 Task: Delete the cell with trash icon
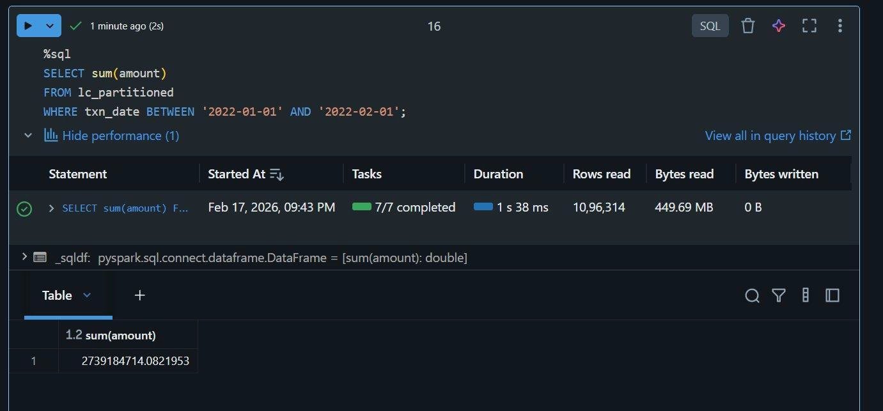(x=747, y=26)
